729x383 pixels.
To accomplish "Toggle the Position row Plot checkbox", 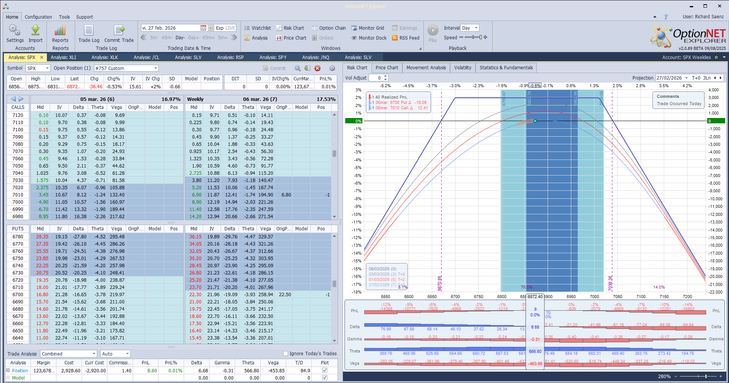I will point(325,370).
